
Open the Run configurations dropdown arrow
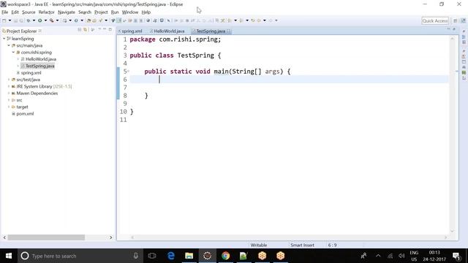point(45,20)
